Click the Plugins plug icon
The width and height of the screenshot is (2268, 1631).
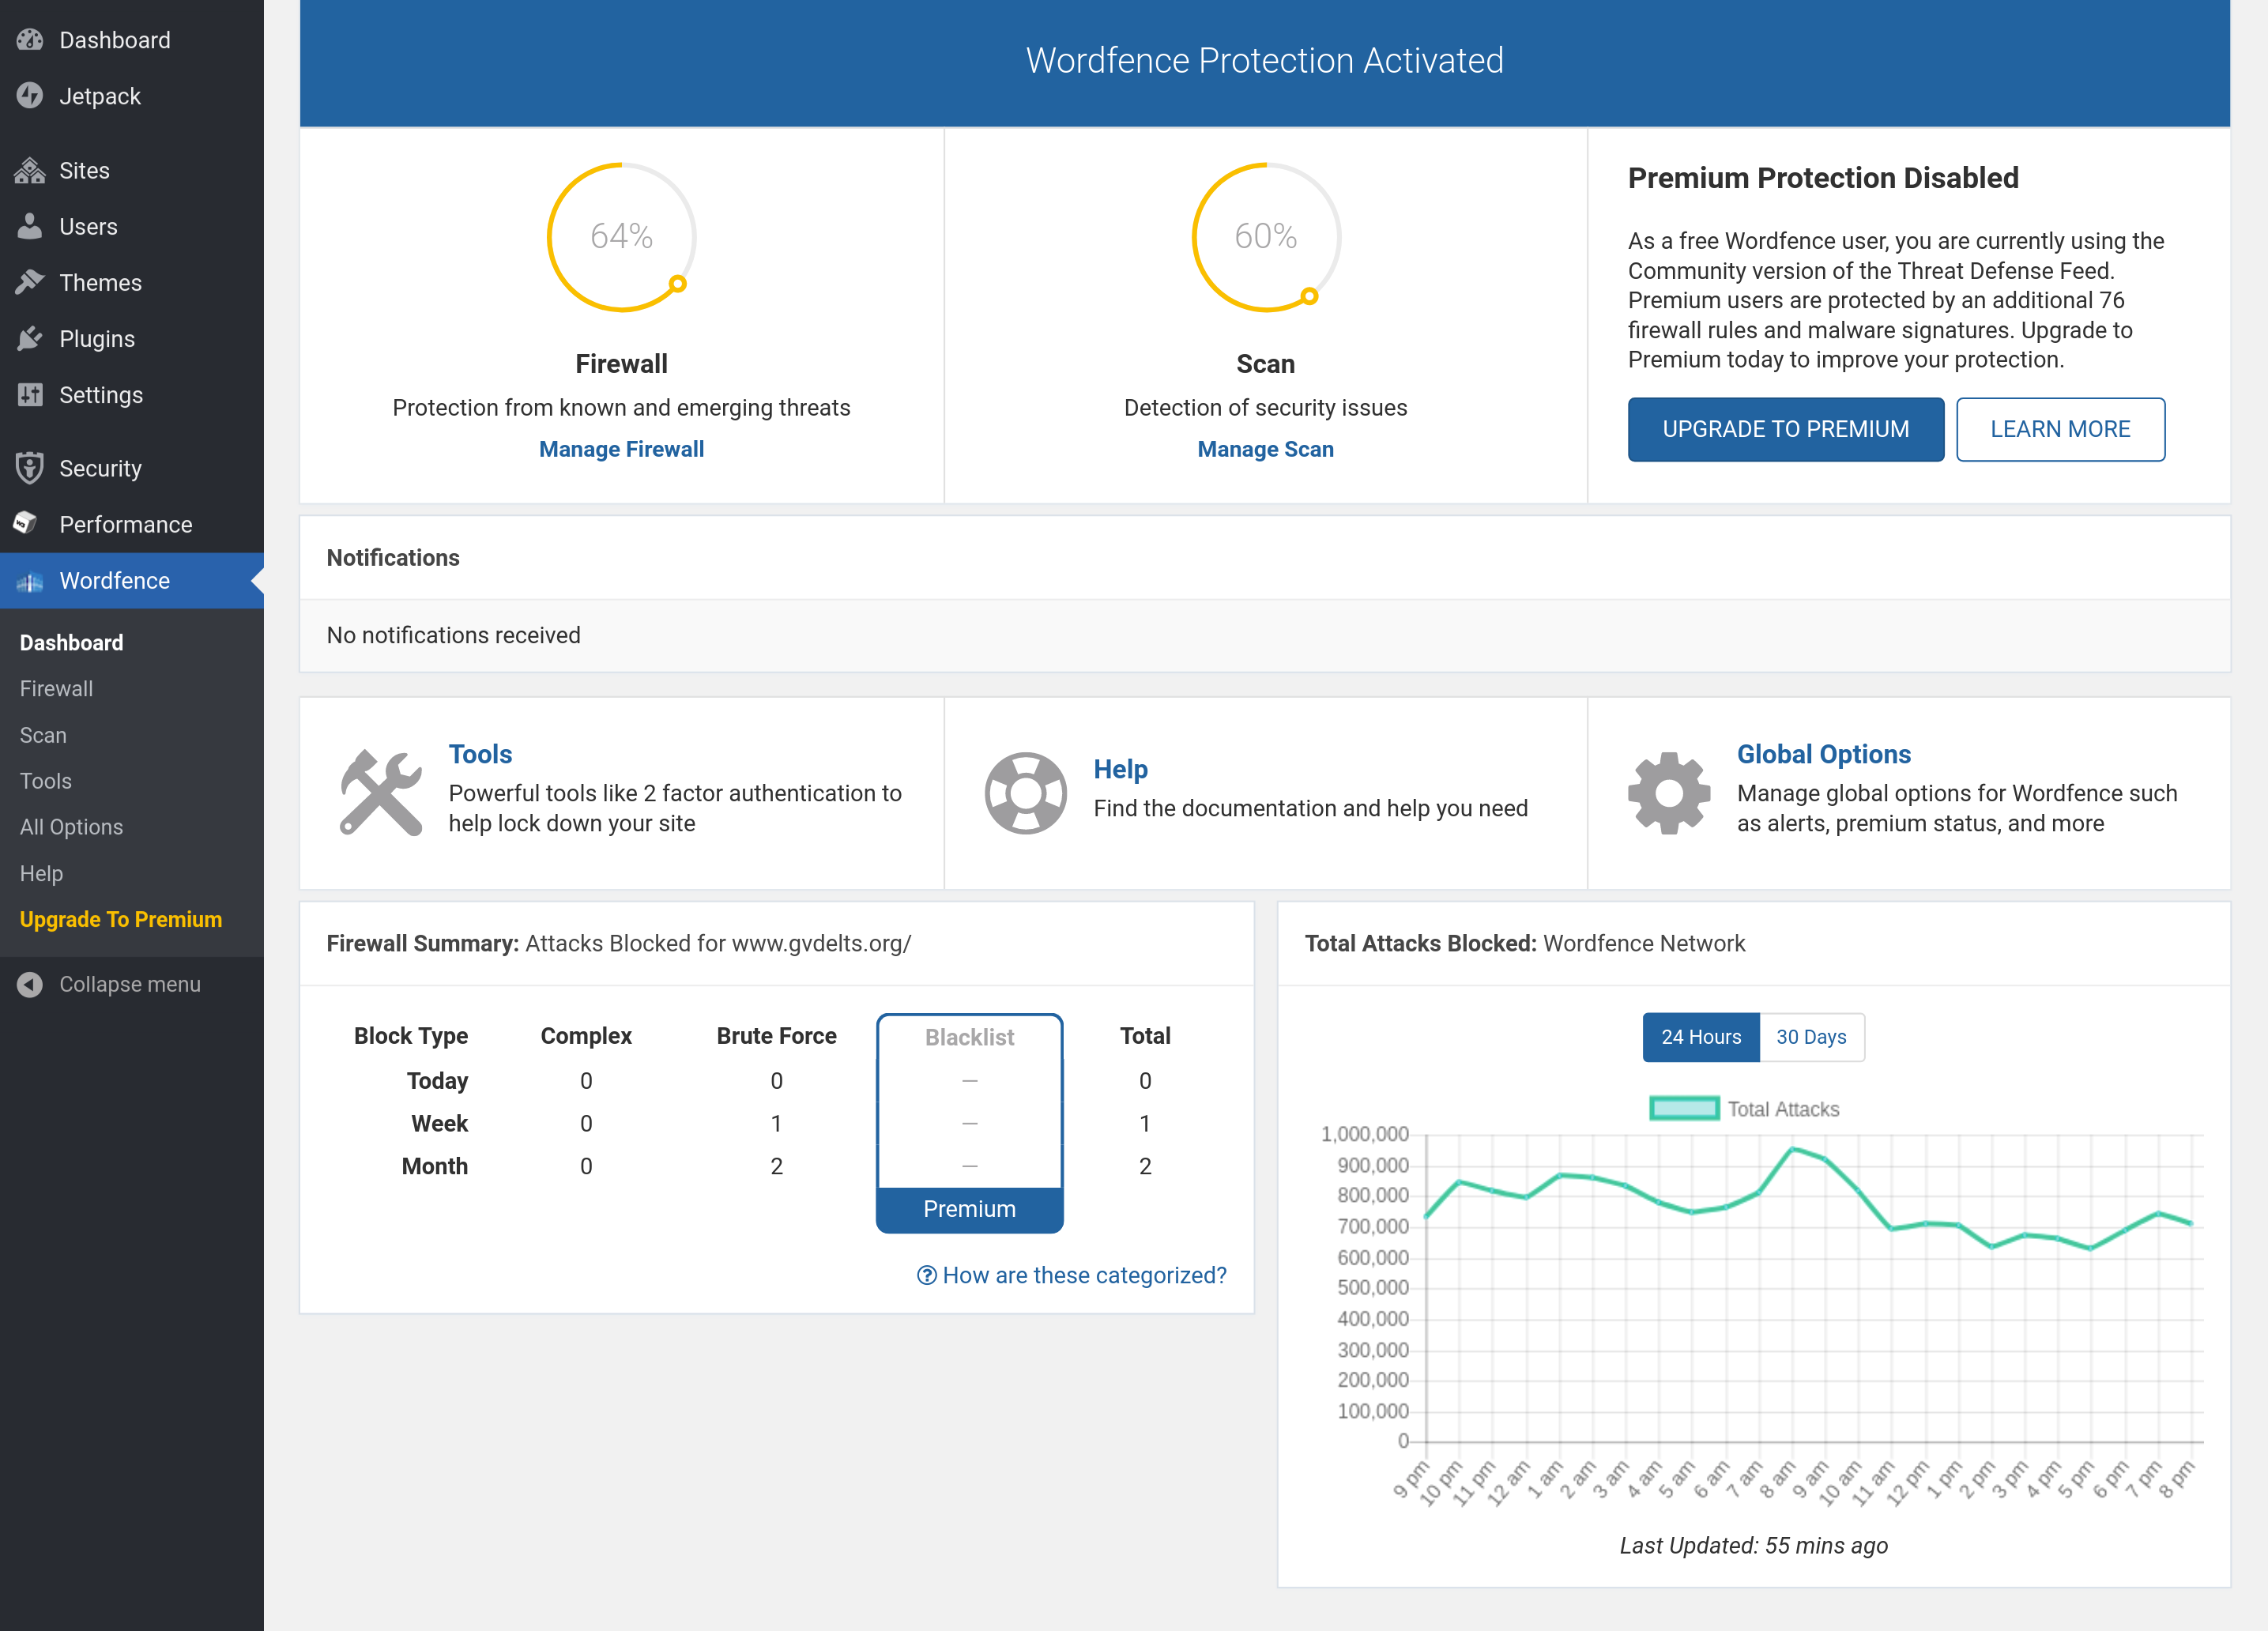[x=30, y=339]
